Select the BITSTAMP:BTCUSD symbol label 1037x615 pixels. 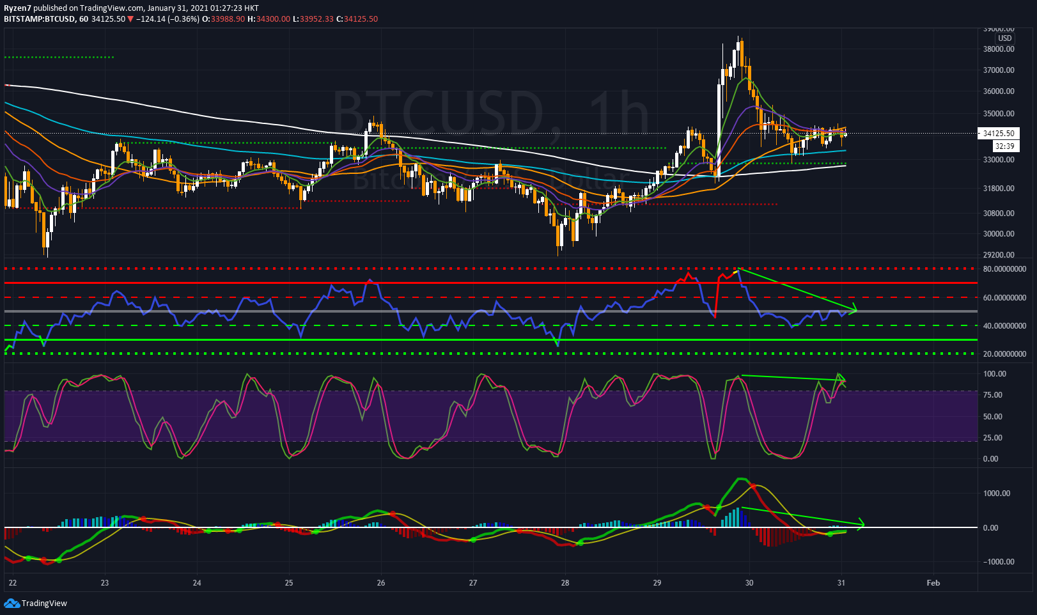pyautogui.click(x=40, y=19)
